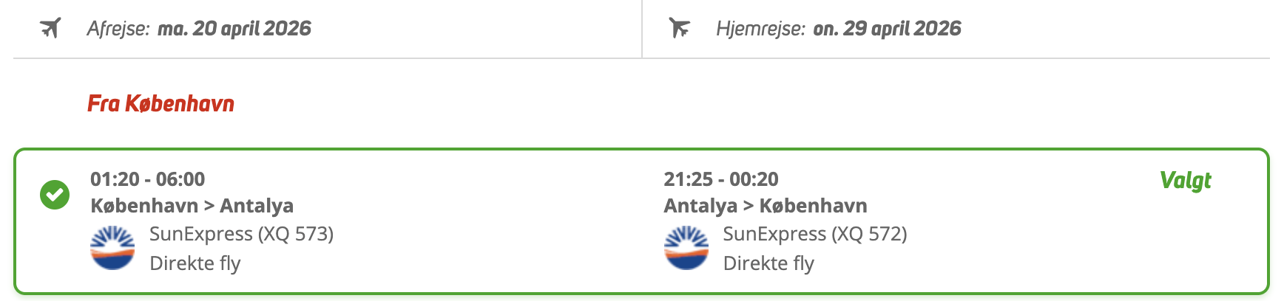
Task: Click Direkte fly under the outbound flight
Action: 195,263
